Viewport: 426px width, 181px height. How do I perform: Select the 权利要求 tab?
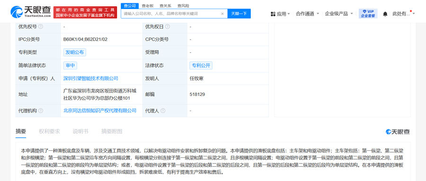(49, 131)
